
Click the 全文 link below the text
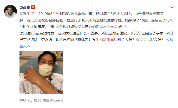[x=23, y=46]
